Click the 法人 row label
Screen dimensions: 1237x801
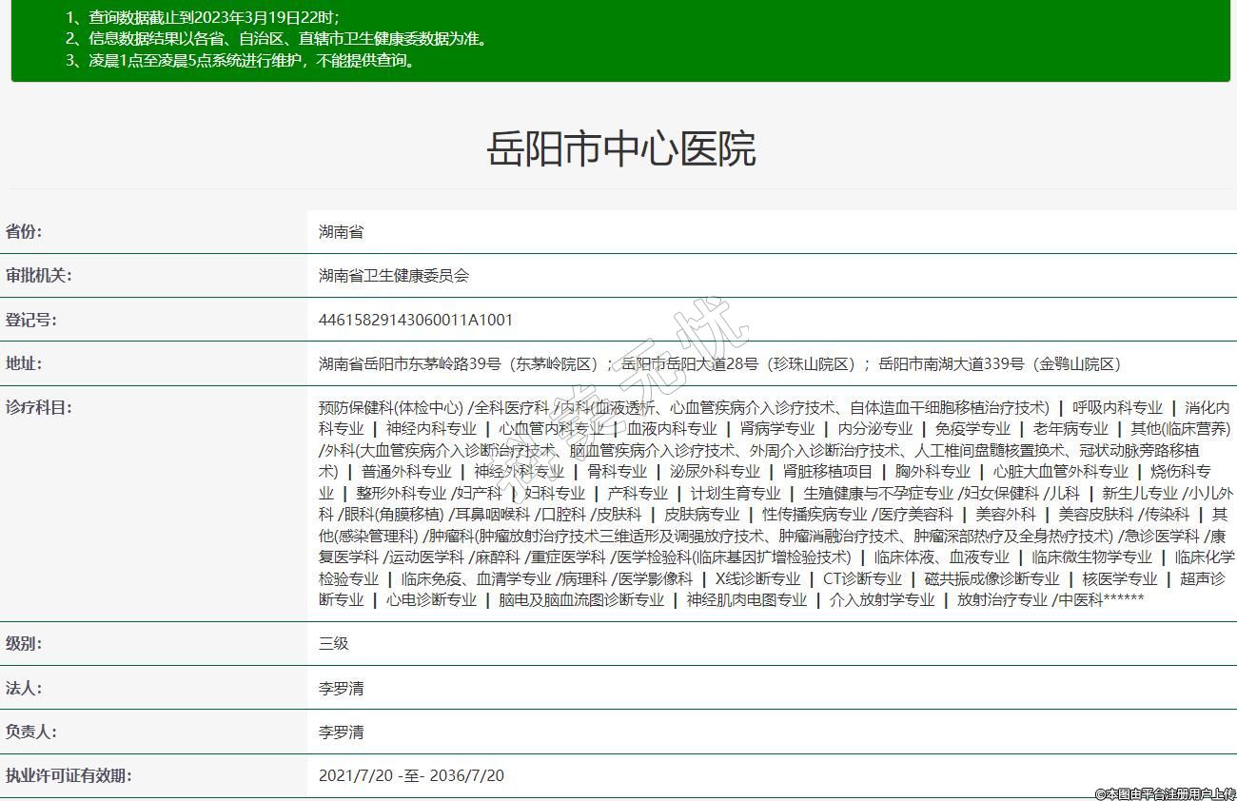click(x=24, y=688)
